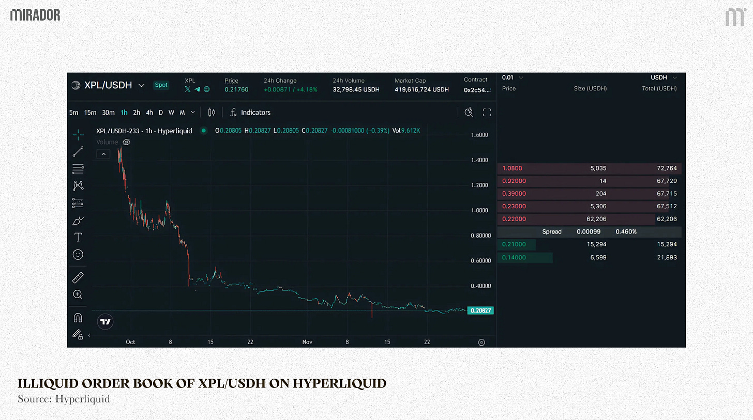
Task: Click the Vol 9.612K legend value
Action: [x=406, y=131]
